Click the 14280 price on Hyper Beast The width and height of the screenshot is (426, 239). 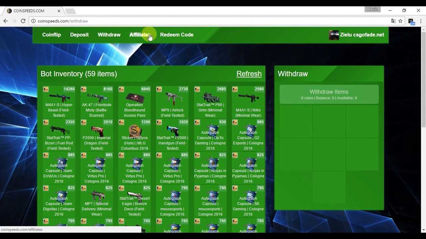point(69,89)
